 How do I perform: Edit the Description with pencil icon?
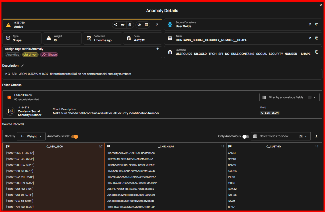click(22, 66)
